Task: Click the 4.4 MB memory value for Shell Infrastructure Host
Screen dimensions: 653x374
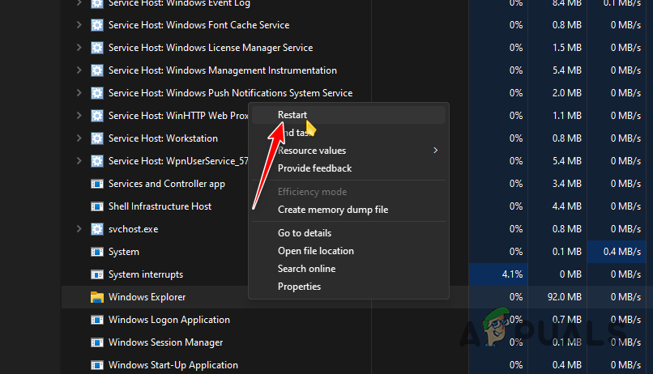Action: click(567, 206)
